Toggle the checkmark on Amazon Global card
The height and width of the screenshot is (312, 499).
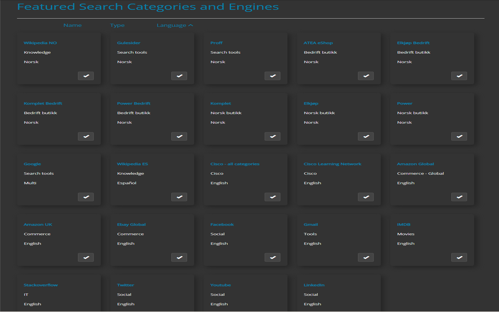[459, 197]
